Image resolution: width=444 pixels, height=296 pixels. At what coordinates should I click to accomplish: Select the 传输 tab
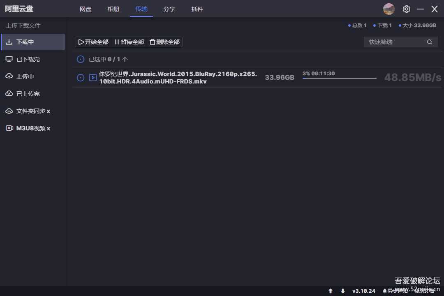click(x=141, y=9)
